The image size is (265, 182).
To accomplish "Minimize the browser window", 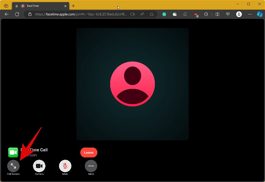I will [238, 4].
